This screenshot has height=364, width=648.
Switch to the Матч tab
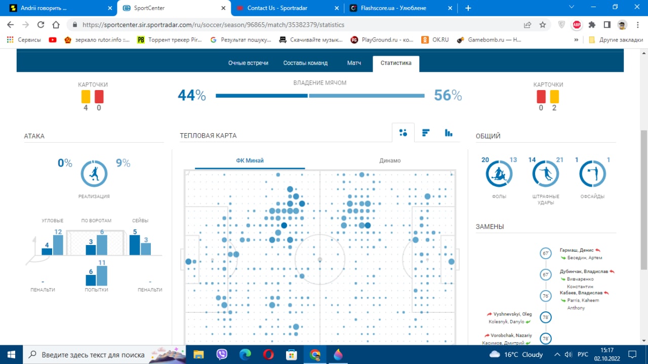point(354,63)
